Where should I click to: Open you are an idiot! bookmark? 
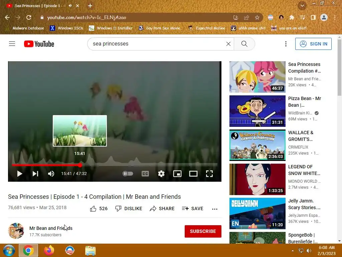[289, 28]
